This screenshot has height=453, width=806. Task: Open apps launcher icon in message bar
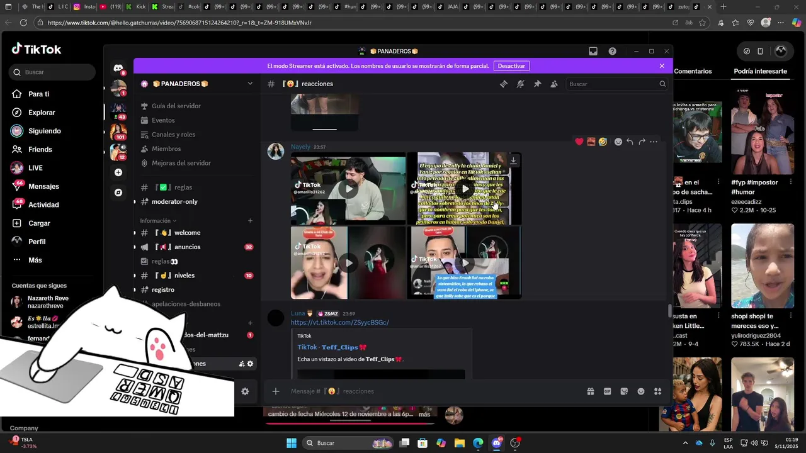coord(658,391)
